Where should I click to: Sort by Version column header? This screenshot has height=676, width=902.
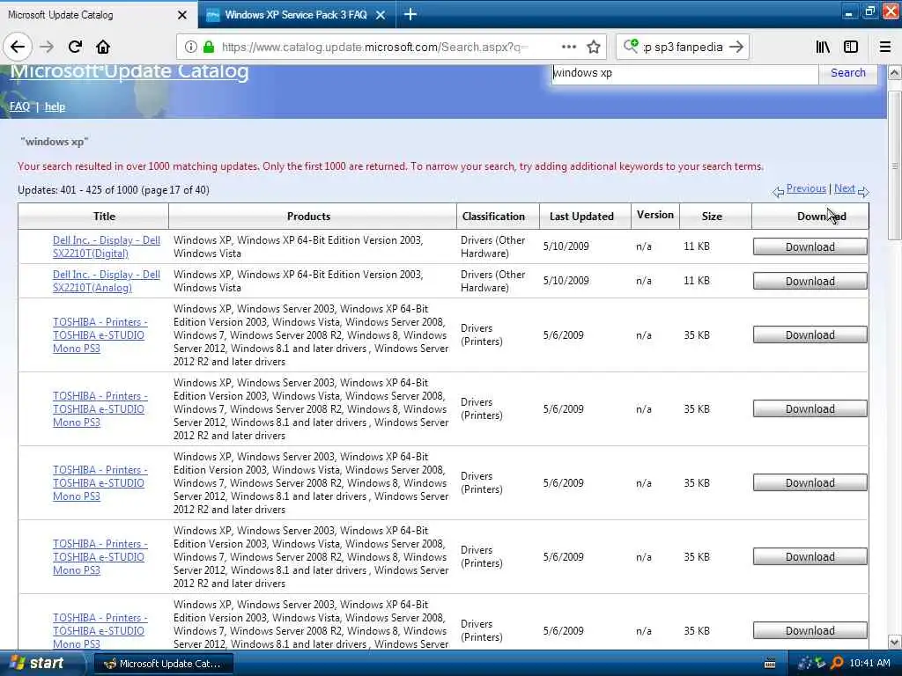pyautogui.click(x=655, y=215)
